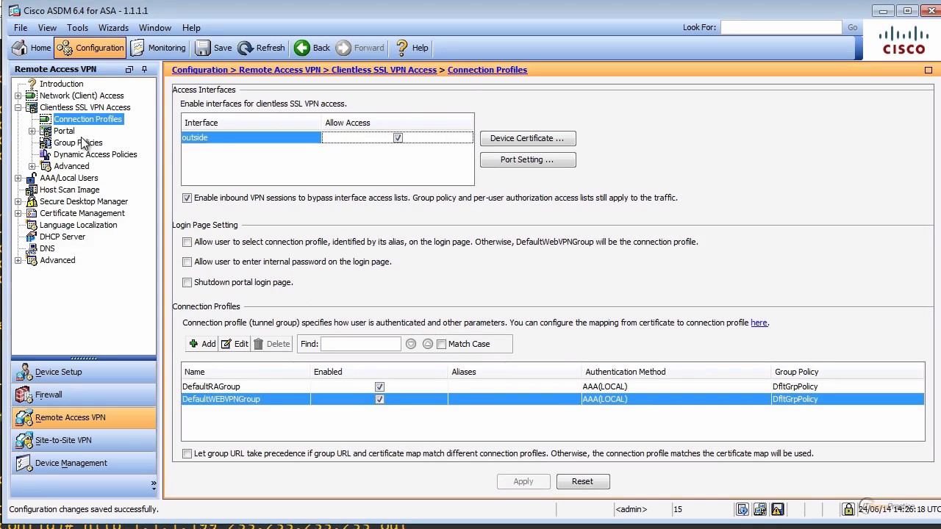This screenshot has width=941, height=529.
Task: Open the Tools menu
Action: (x=77, y=28)
